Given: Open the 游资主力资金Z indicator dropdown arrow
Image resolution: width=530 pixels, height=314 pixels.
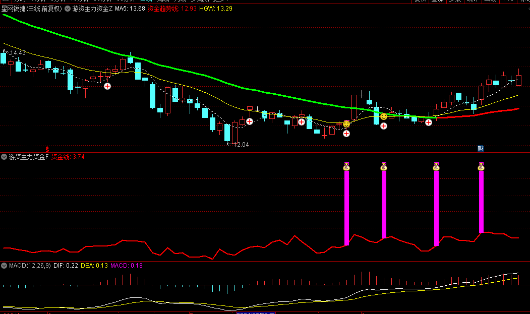Looking at the screenshot, I should (68, 9).
